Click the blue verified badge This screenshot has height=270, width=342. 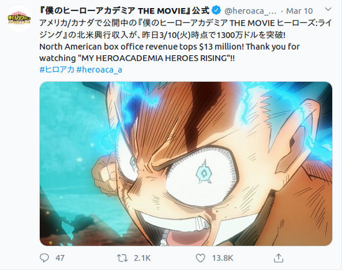pos(216,11)
